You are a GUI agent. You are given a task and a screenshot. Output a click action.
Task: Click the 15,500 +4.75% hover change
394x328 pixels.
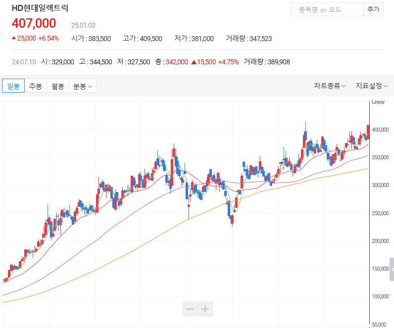[215, 62]
